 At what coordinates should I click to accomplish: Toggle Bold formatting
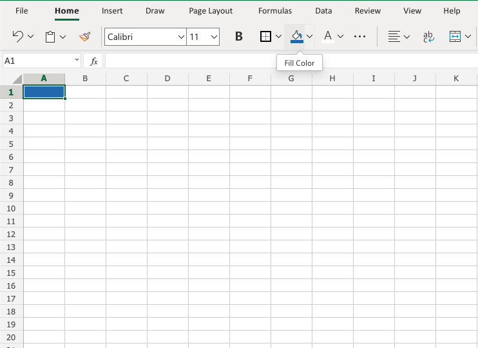pyautogui.click(x=238, y=37)
